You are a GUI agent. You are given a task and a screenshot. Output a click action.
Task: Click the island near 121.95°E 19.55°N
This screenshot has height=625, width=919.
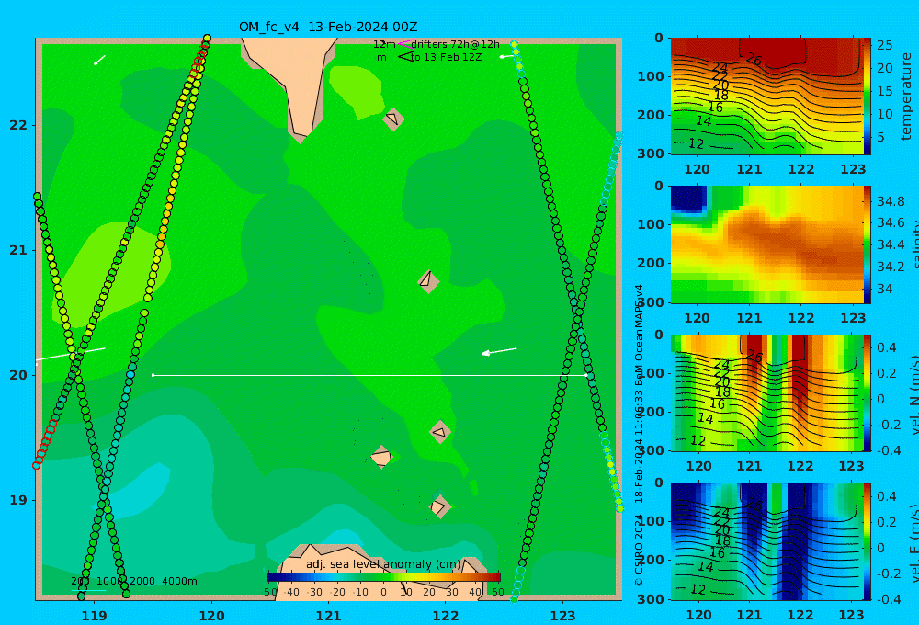(440, 432)
